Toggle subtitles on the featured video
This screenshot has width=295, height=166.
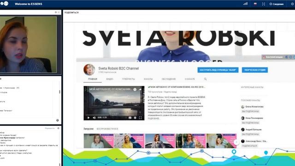click(x=130, y=118)
